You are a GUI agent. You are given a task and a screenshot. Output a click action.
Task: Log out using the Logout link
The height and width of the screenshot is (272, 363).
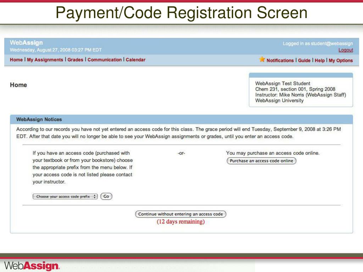tap(346, 50)
